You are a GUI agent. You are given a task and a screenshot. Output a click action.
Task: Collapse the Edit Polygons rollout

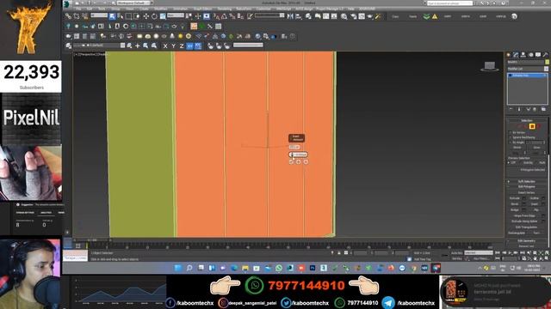526,187
